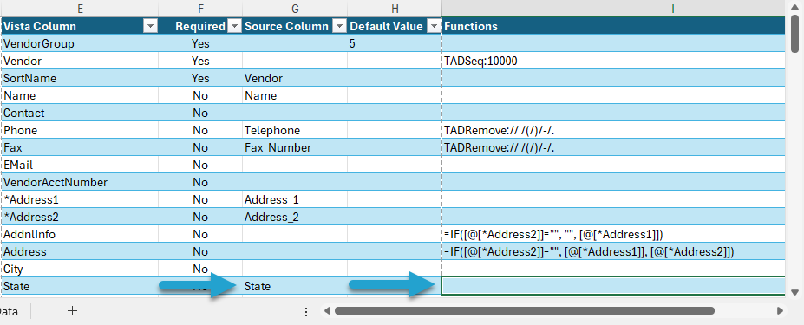The height and width of the screenshot is (325, 804).
Task: Open the Source Column filter dropdown
Action: click(339, 26)
